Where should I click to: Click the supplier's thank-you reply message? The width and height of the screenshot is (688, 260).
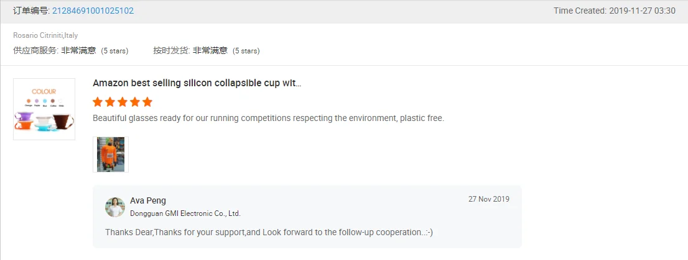[269, 232]
